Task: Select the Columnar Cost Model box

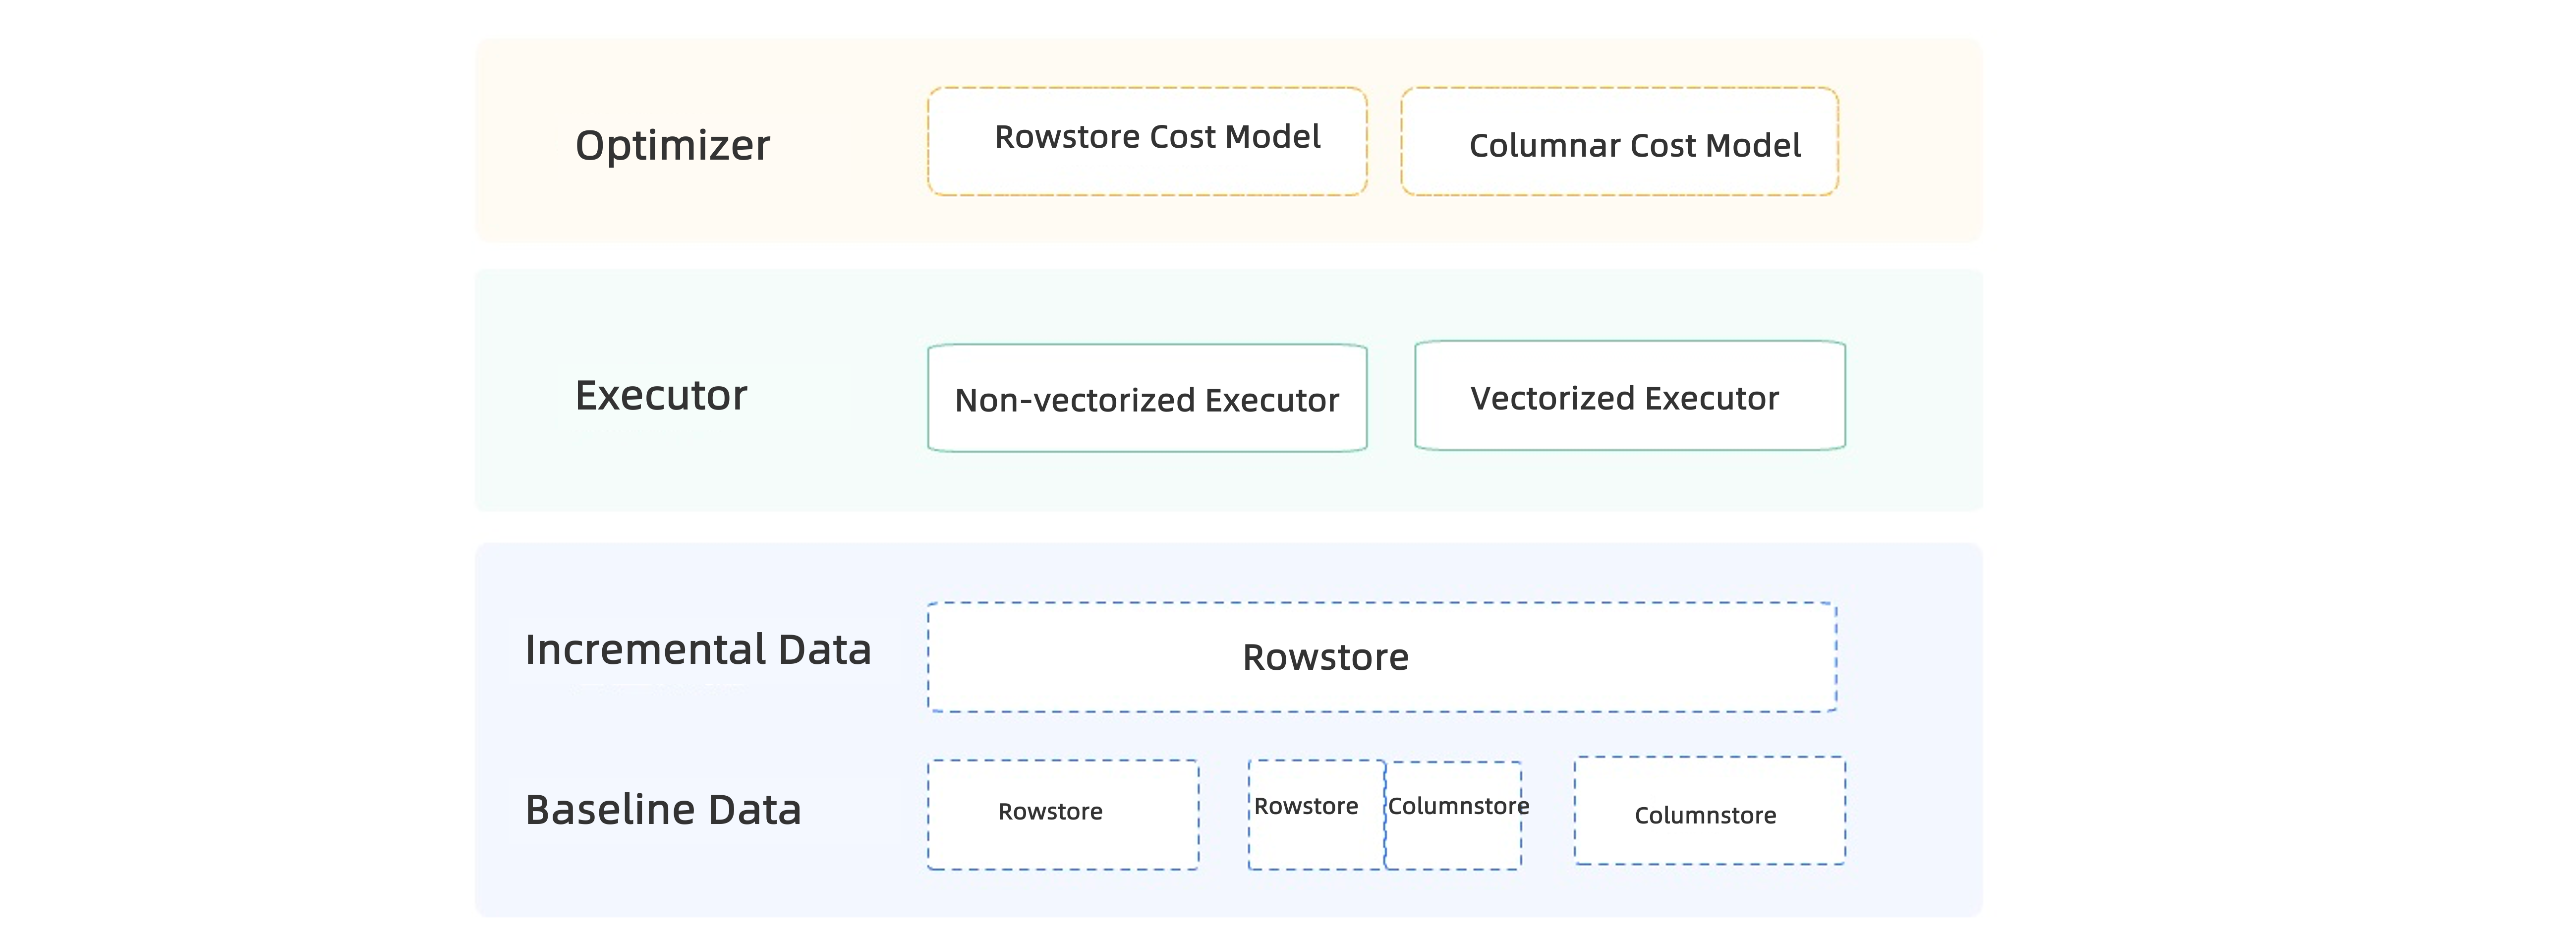Action: (x=1619, y=142)
